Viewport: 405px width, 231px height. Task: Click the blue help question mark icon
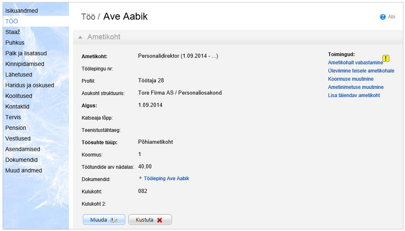(383, 17)
